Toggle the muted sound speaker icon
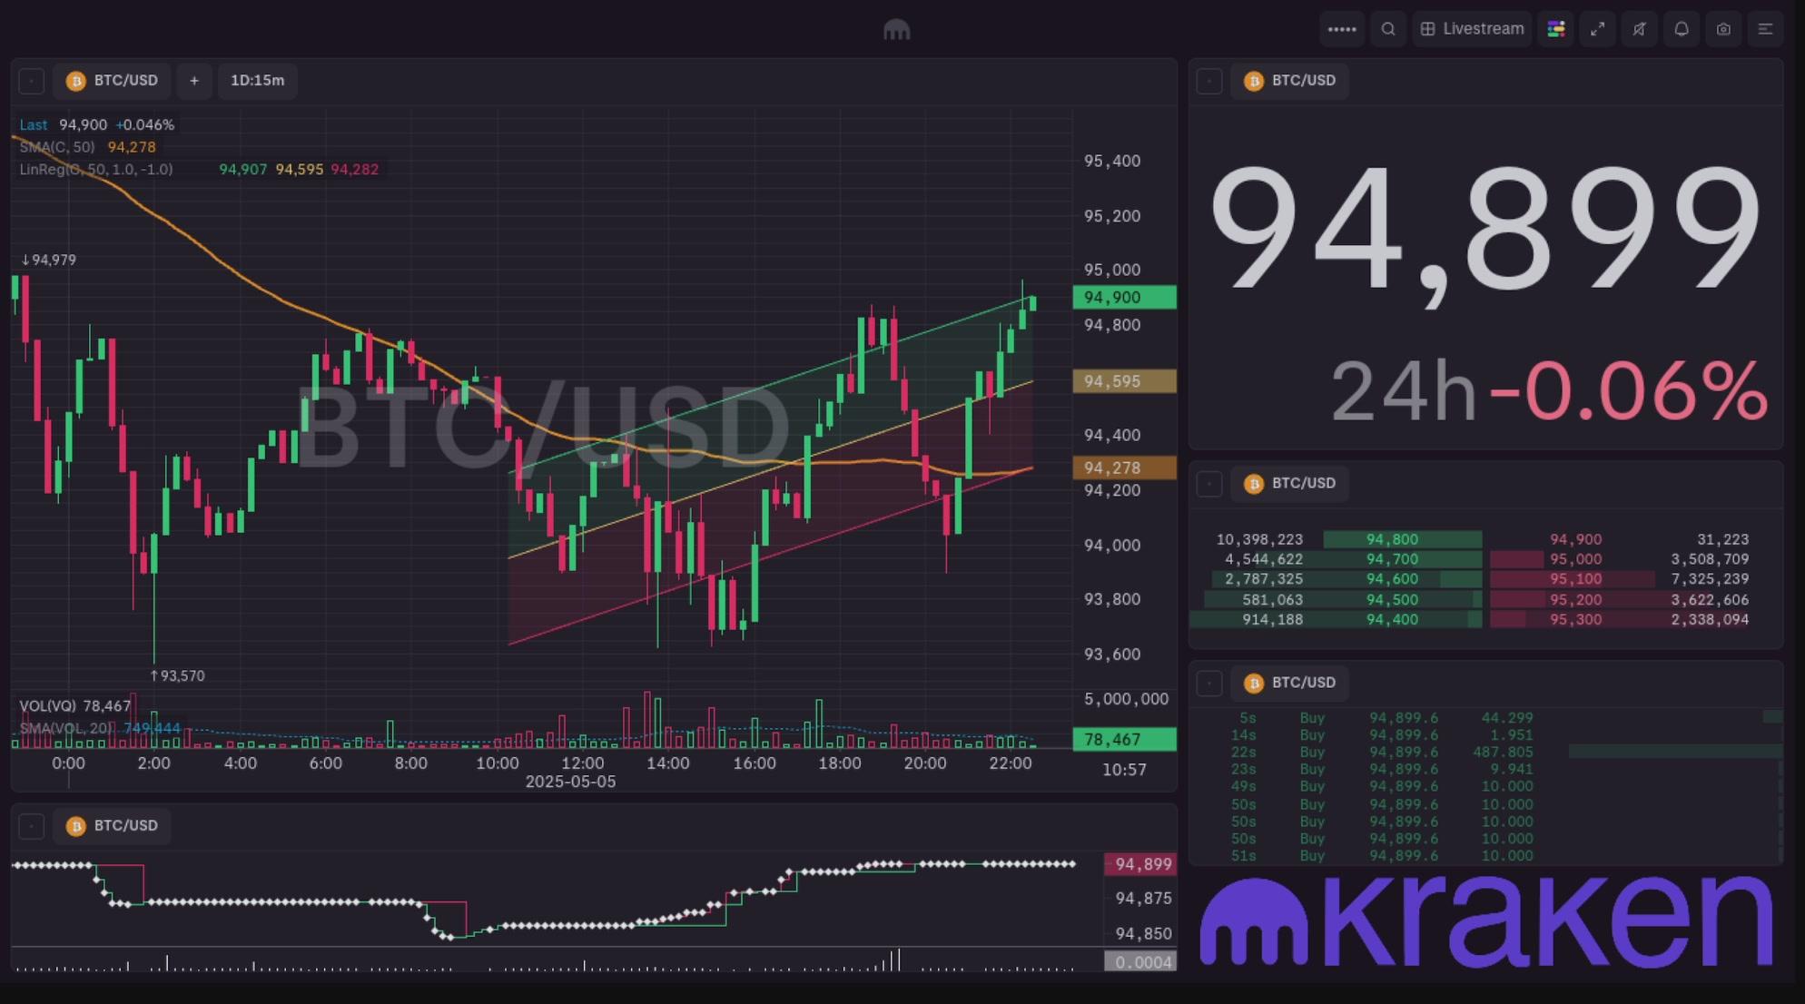The width and height of the screenshot is (1805, 1004). click(x=1639, y=29)
